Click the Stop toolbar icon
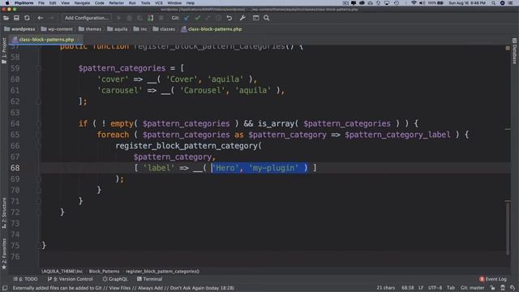The height and width of the screenshot is (292, 519). point(161,18)
